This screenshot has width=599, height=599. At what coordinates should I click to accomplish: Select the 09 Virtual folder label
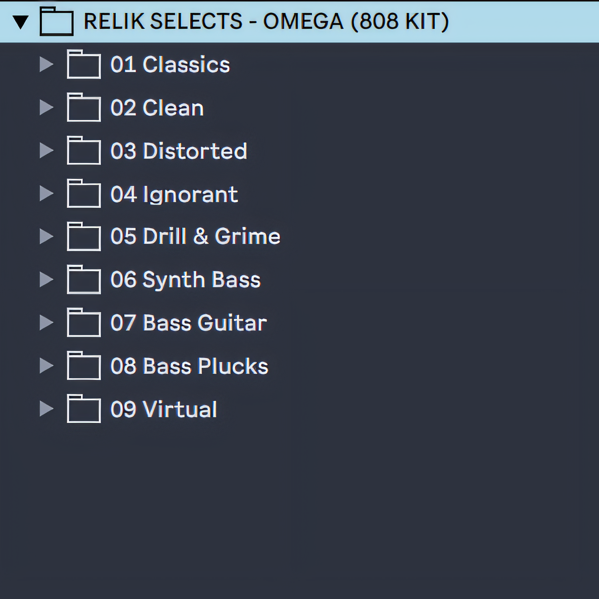click(164, 409)
